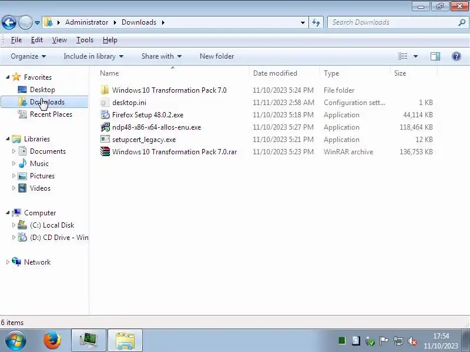The height and width of the screenshot is (352, 470).
Task: Open the View menu
Action: [x=59, y=40]
